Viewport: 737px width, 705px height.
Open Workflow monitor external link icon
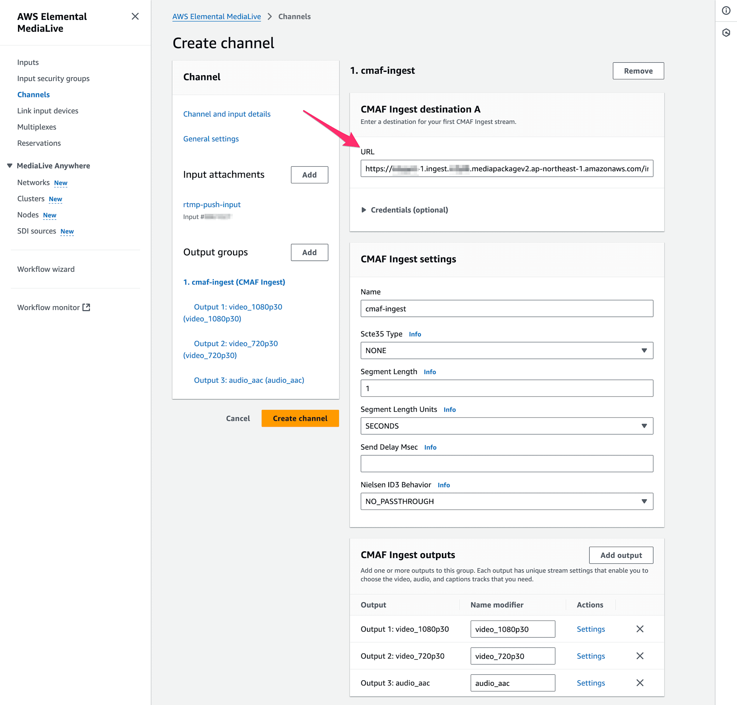[87, 307]
